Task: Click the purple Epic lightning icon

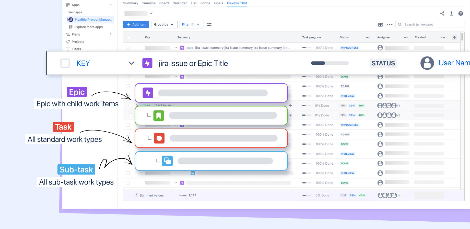Action: 148,93
